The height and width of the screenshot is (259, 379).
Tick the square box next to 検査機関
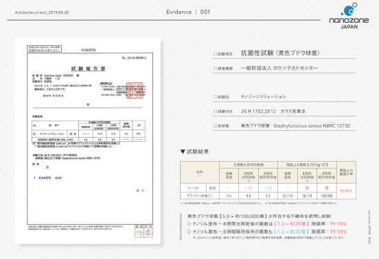(215, 69)
